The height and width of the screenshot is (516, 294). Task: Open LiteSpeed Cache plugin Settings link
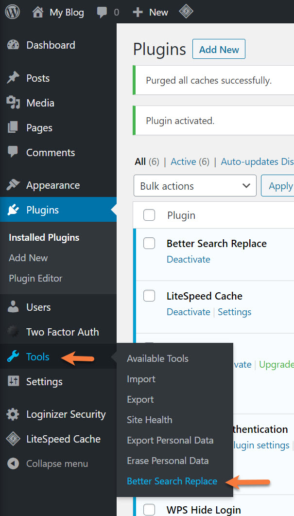pyautogui.click(x=234, y=312)
